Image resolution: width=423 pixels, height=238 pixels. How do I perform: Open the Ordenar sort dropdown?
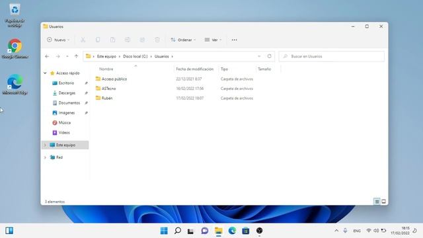click(x=183, y=40)
